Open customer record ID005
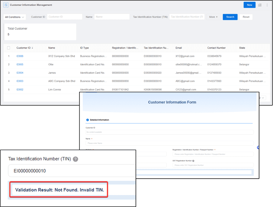273x207 pixels. click(x=20, y=64)
